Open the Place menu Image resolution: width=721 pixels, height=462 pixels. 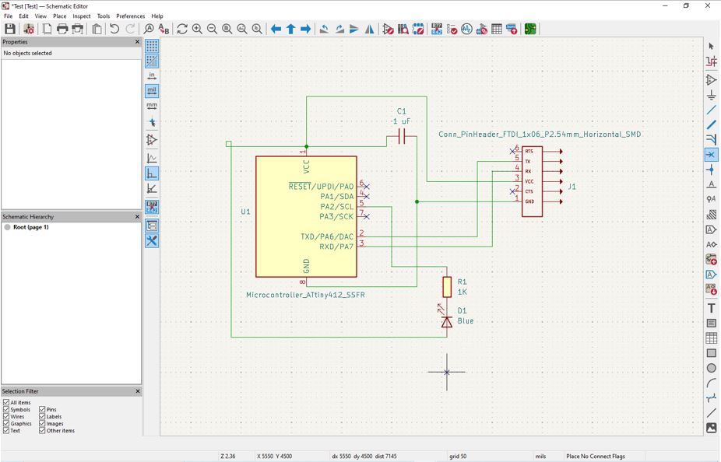(x=59, y=16)
